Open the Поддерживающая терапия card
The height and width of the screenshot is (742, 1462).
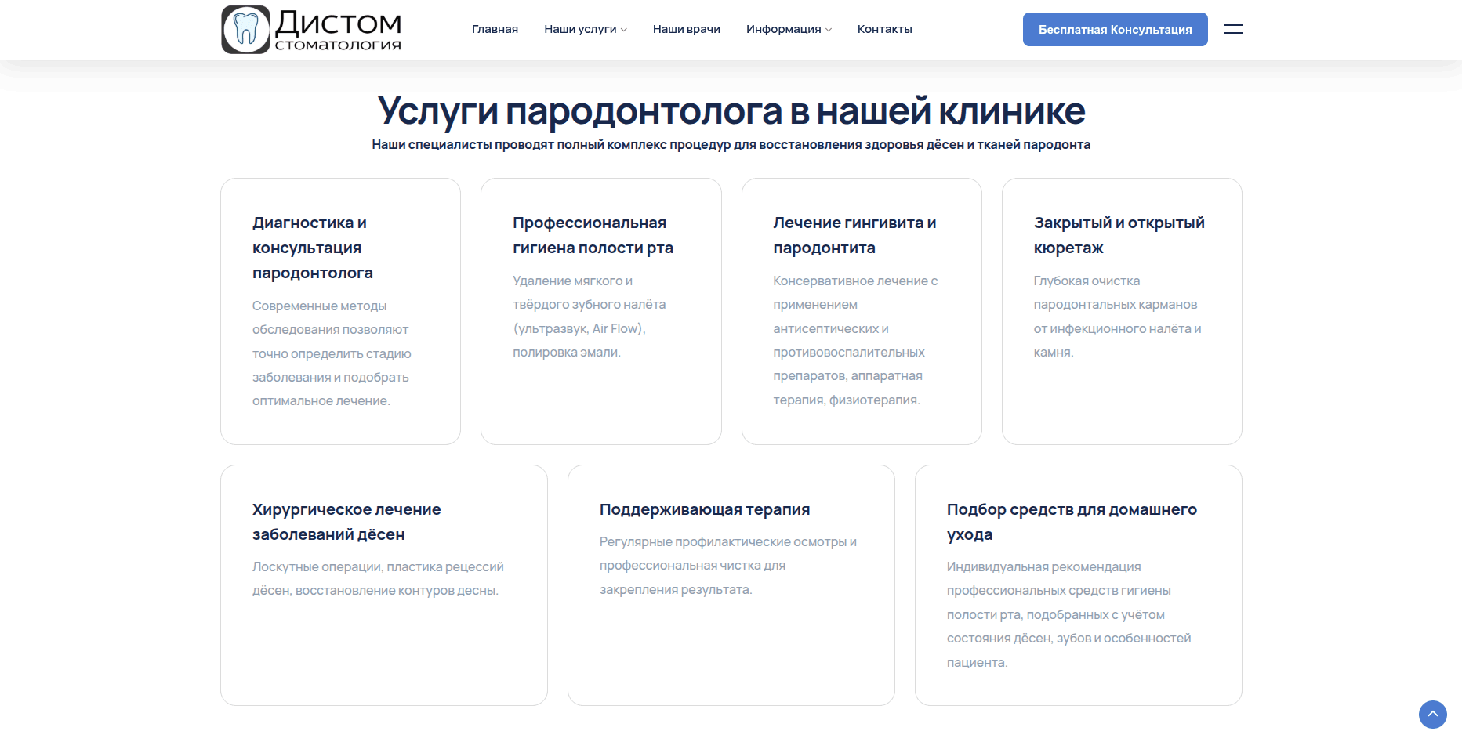click(731, 585)
